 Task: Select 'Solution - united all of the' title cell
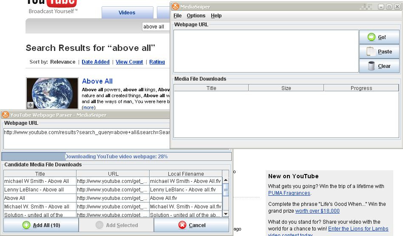pos(40,214)
